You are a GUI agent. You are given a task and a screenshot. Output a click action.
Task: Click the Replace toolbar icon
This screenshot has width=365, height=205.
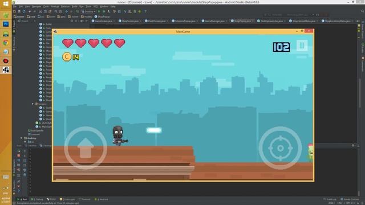coord(60,11)
